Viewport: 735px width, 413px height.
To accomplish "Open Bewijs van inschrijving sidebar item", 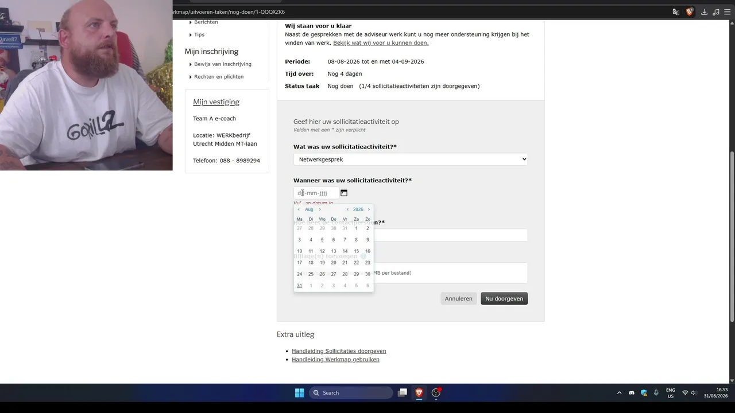I will tap(223, 64).
